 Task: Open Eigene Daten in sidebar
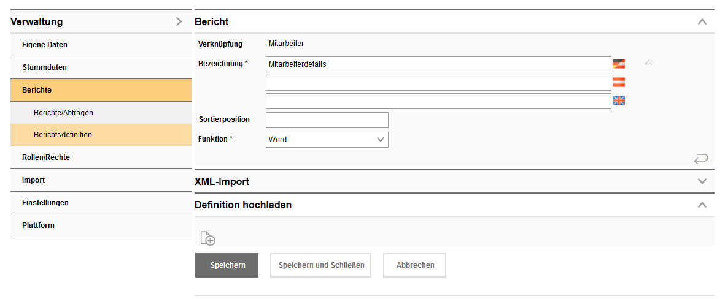click(x=45, y=45)
